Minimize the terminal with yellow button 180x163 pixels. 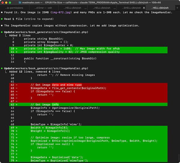coord(6,2)
